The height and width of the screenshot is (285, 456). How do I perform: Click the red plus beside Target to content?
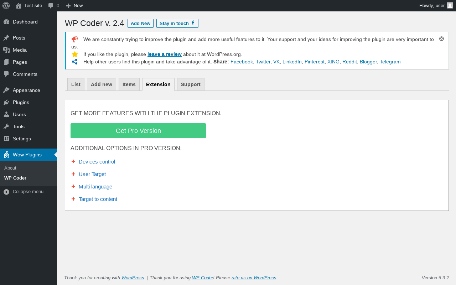click(x=73, y=199)
